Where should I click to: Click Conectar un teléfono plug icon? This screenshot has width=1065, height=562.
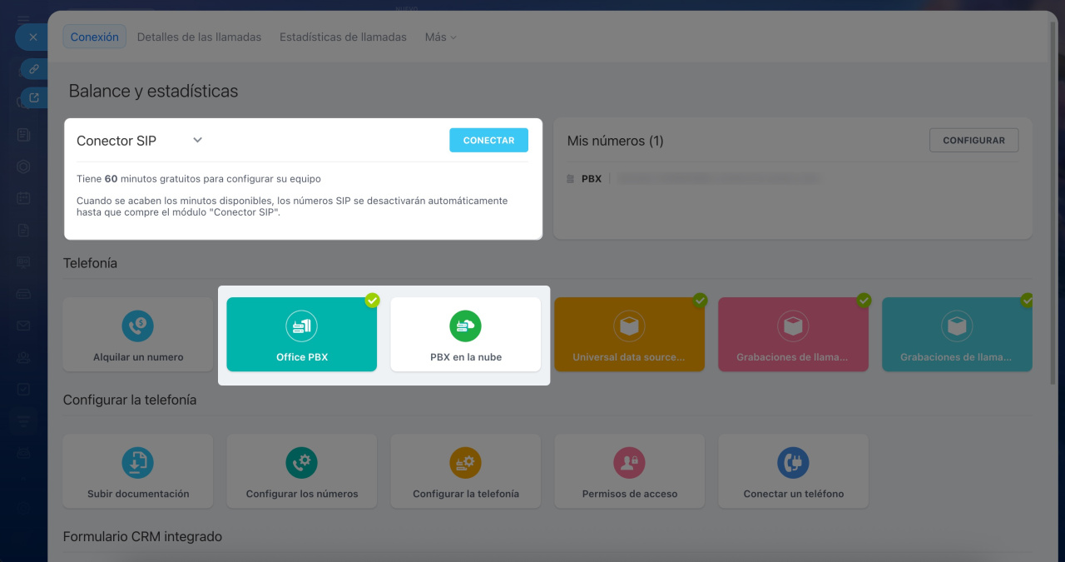[793, 462]
